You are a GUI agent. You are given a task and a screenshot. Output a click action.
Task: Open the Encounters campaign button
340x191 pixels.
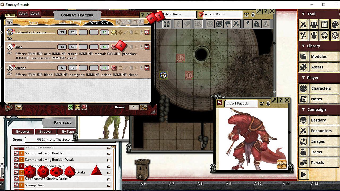click(325, 131)
